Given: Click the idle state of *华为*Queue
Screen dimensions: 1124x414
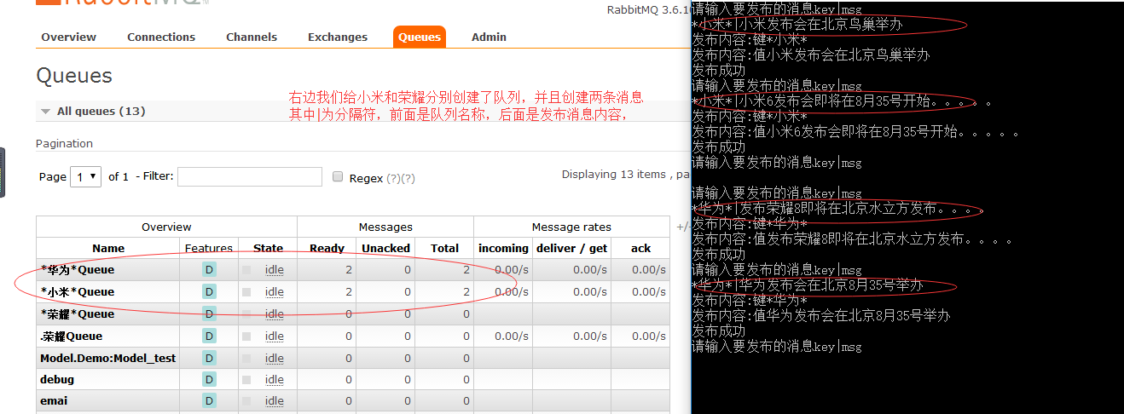Looking at the screenshot, I should click(x=275, y=270).
